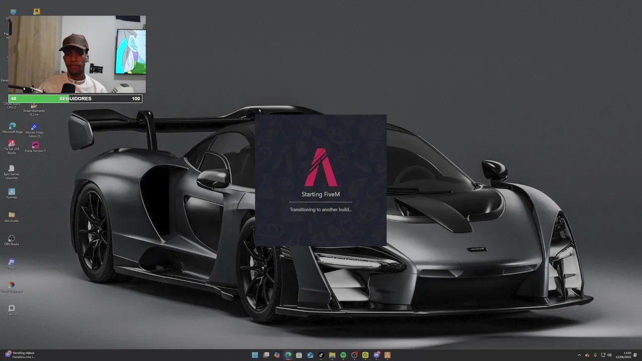Select the Fortnite desktop shortcut

pyautogui.click(x=12, y=194)
